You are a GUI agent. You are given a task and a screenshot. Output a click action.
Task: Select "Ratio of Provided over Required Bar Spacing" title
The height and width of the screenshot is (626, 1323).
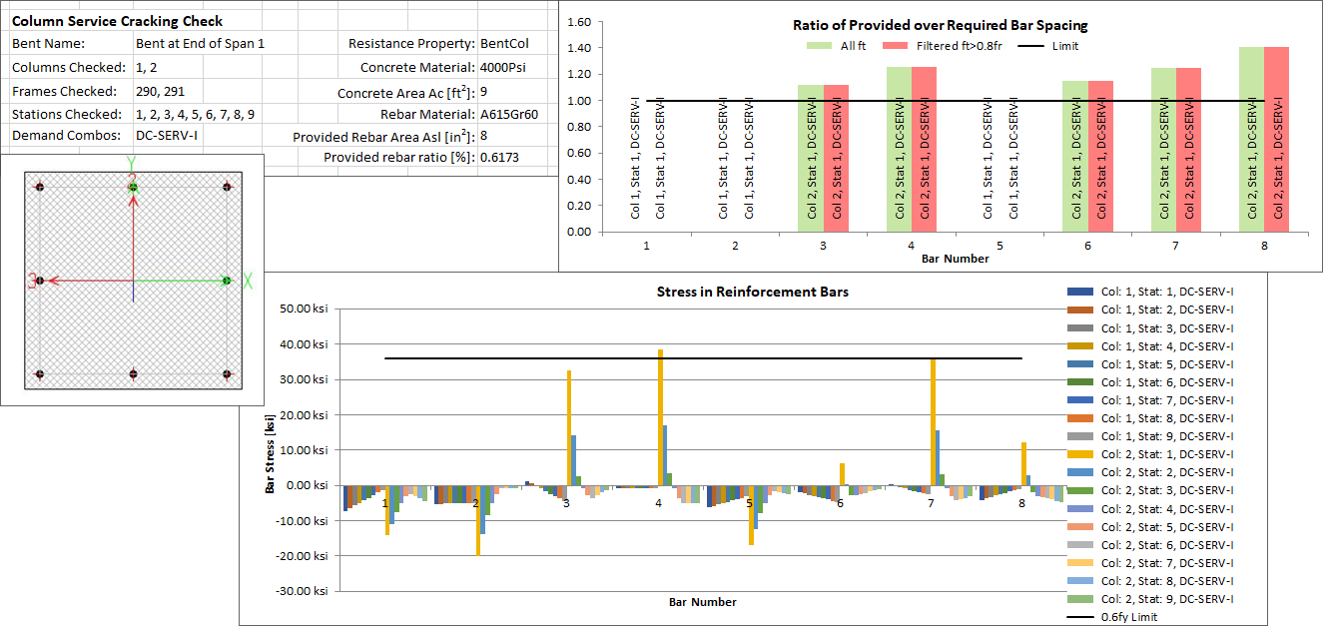click(x=940, y=25)
